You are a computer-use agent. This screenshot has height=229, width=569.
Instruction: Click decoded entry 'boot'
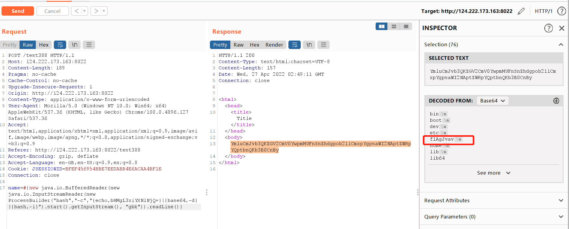pos(435,120)
